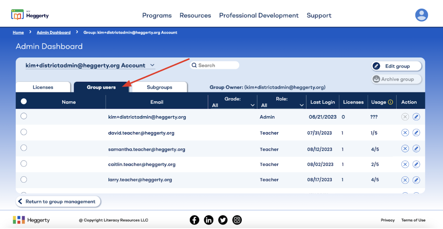This screenshot has width=443, height=229.
Task: Visit Heggerty's Facebook icon in the footer
Action: coord(194,220)
